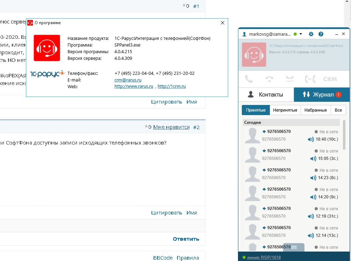
Task: Click the star rating icon on post #1
Action: click(184, 5)
